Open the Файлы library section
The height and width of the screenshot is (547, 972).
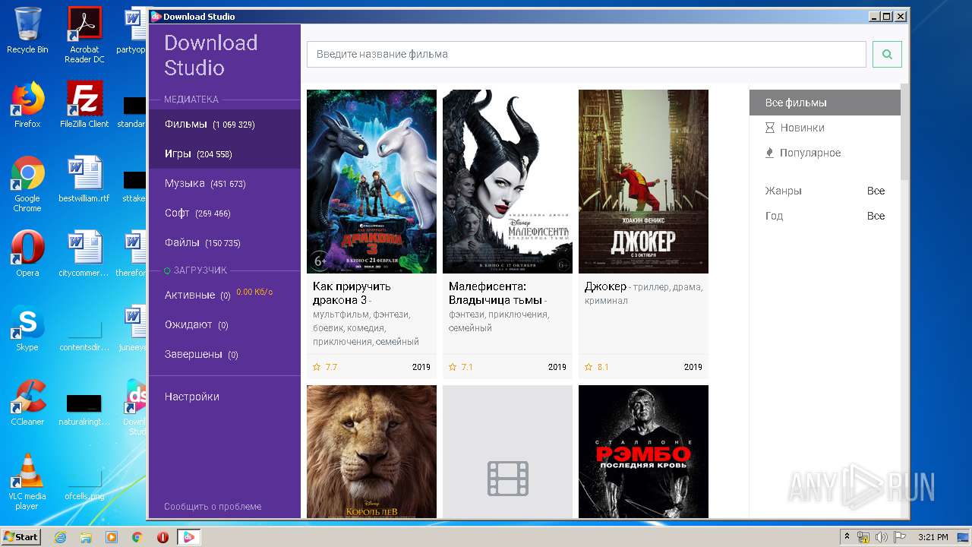225,242
